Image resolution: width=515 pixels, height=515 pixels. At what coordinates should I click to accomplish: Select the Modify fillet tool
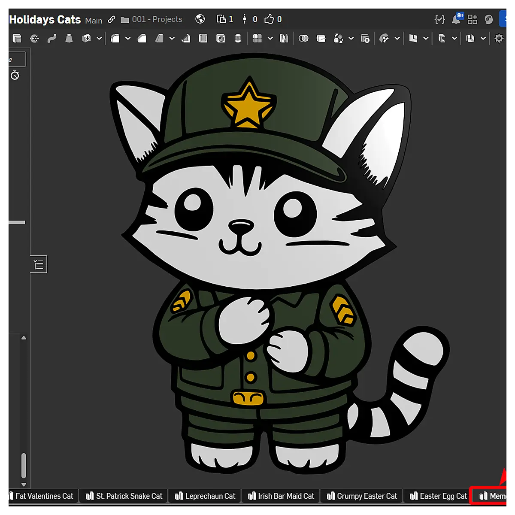pos(384,39)
